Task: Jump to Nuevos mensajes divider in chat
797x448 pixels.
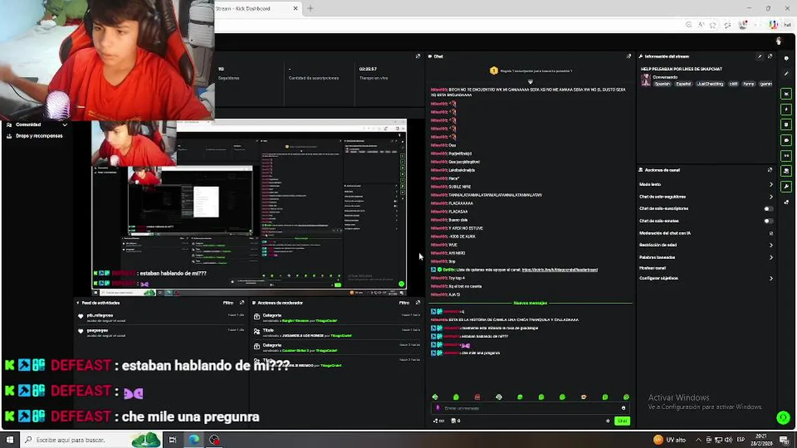Action: [530, 303]
